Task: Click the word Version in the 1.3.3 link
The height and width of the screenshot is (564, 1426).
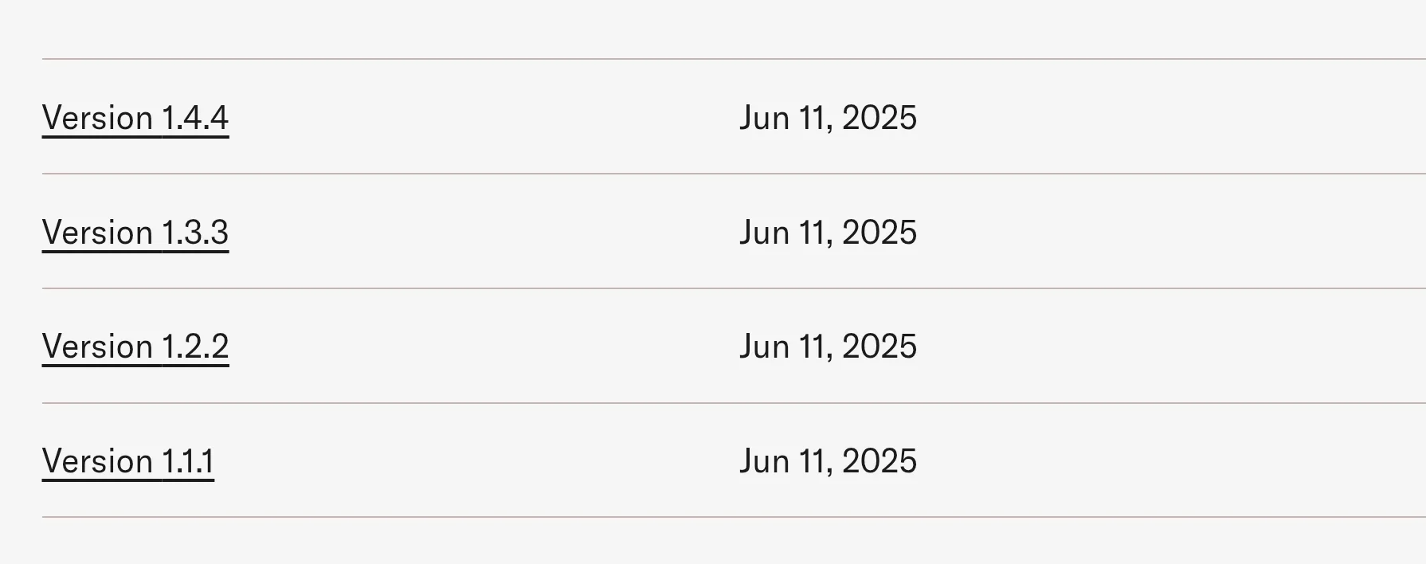Action: pyautogui.click(x=97, y=233)
